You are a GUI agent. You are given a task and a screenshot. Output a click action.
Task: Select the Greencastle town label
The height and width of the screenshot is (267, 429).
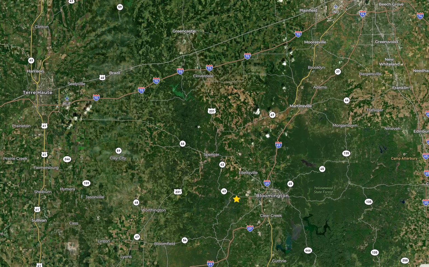tap(184, 31)
